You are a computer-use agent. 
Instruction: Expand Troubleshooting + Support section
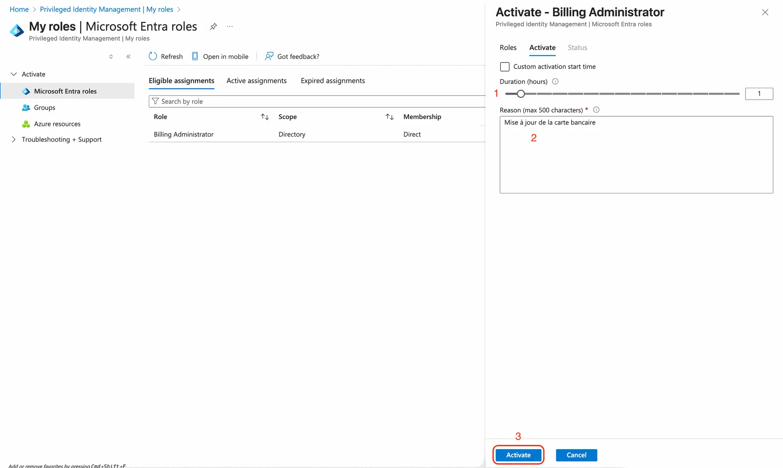pyautogui.click(x=14, y=140)
